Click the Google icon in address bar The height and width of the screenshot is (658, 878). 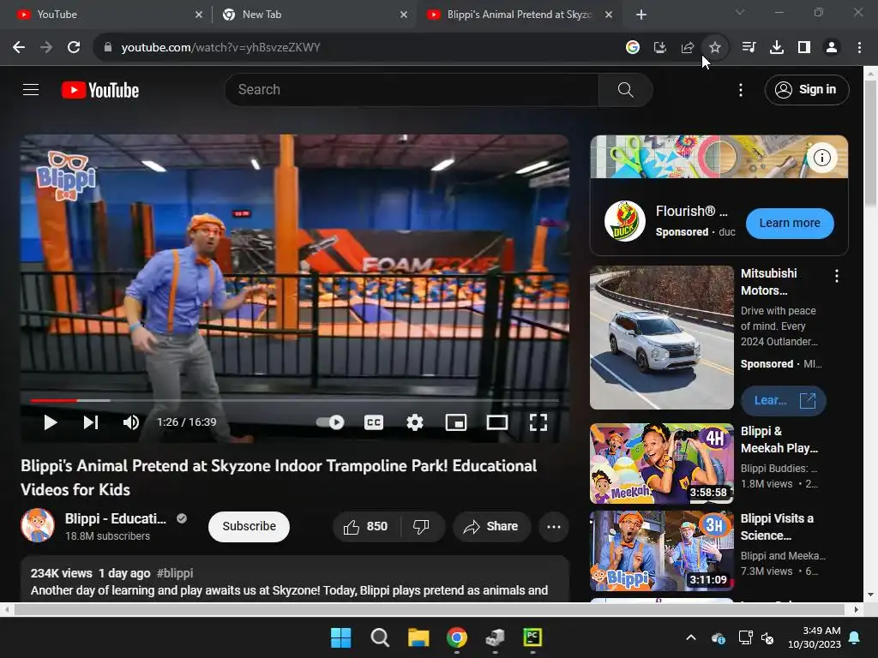pos(633,48)
